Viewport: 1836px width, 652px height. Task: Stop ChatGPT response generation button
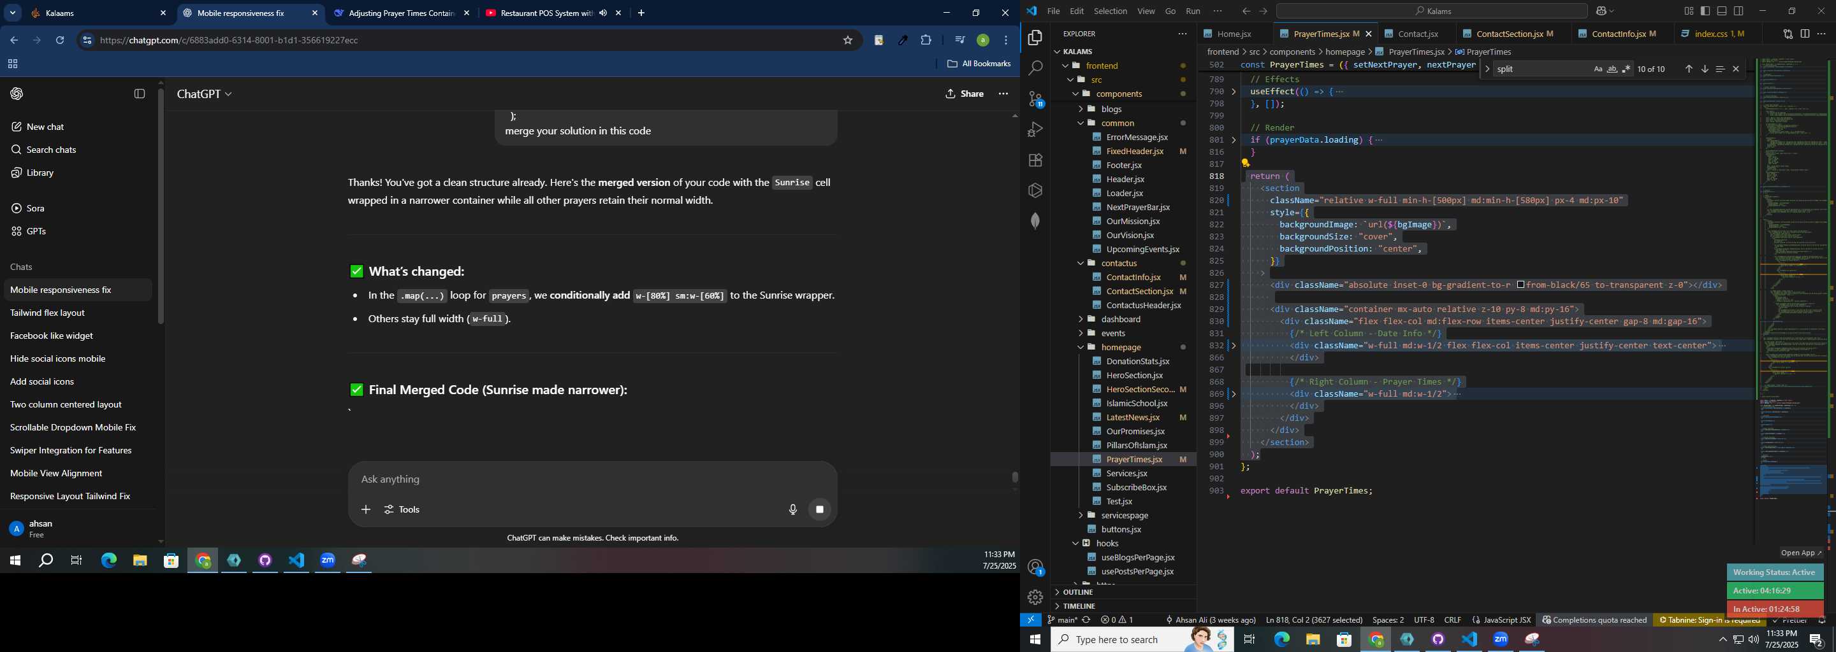(x=820, y=509)
